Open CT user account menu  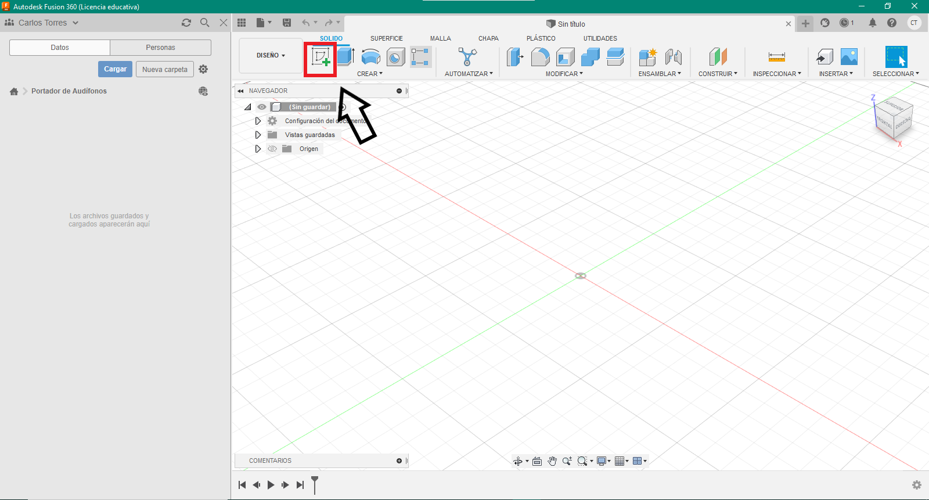click(x=914, y=23)
